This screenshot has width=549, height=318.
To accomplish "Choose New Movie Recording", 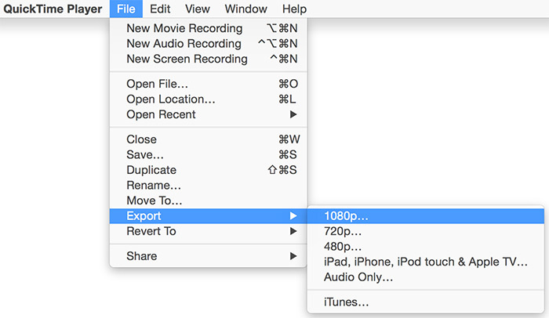I will coord(209,28).
